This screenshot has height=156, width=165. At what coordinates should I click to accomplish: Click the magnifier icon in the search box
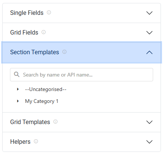pos(17,75)
